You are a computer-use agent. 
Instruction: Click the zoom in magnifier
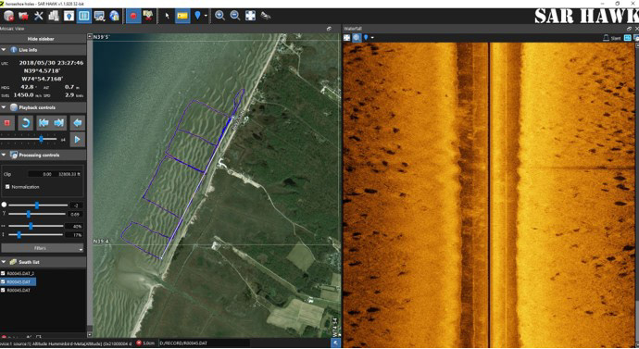click(x=220, y=16)
